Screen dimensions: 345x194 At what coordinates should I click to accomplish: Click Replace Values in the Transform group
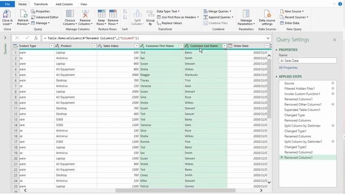[x=169, y=23]
